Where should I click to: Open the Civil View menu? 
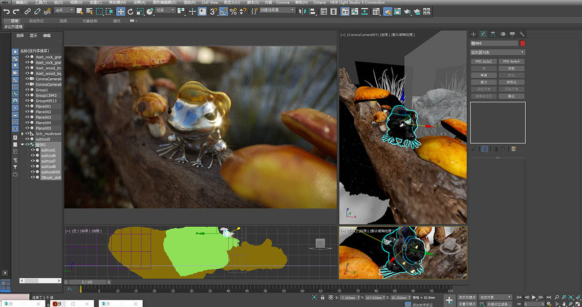pos(210,2)
